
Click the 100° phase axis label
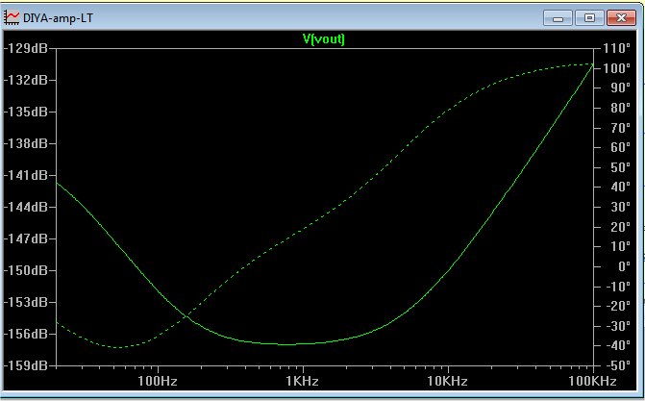pyautogui.click(x=616, y=68)
